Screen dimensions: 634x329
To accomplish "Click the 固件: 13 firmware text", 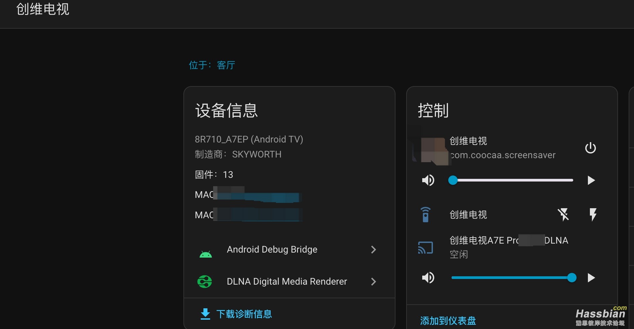I will coord(214,175).
